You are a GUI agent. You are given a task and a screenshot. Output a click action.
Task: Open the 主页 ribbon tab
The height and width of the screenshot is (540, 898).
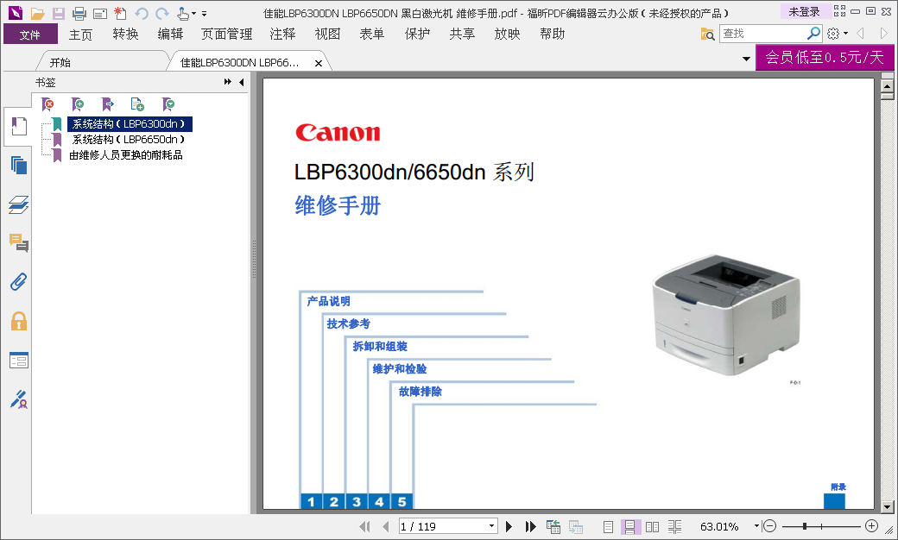tap(80, 35)
